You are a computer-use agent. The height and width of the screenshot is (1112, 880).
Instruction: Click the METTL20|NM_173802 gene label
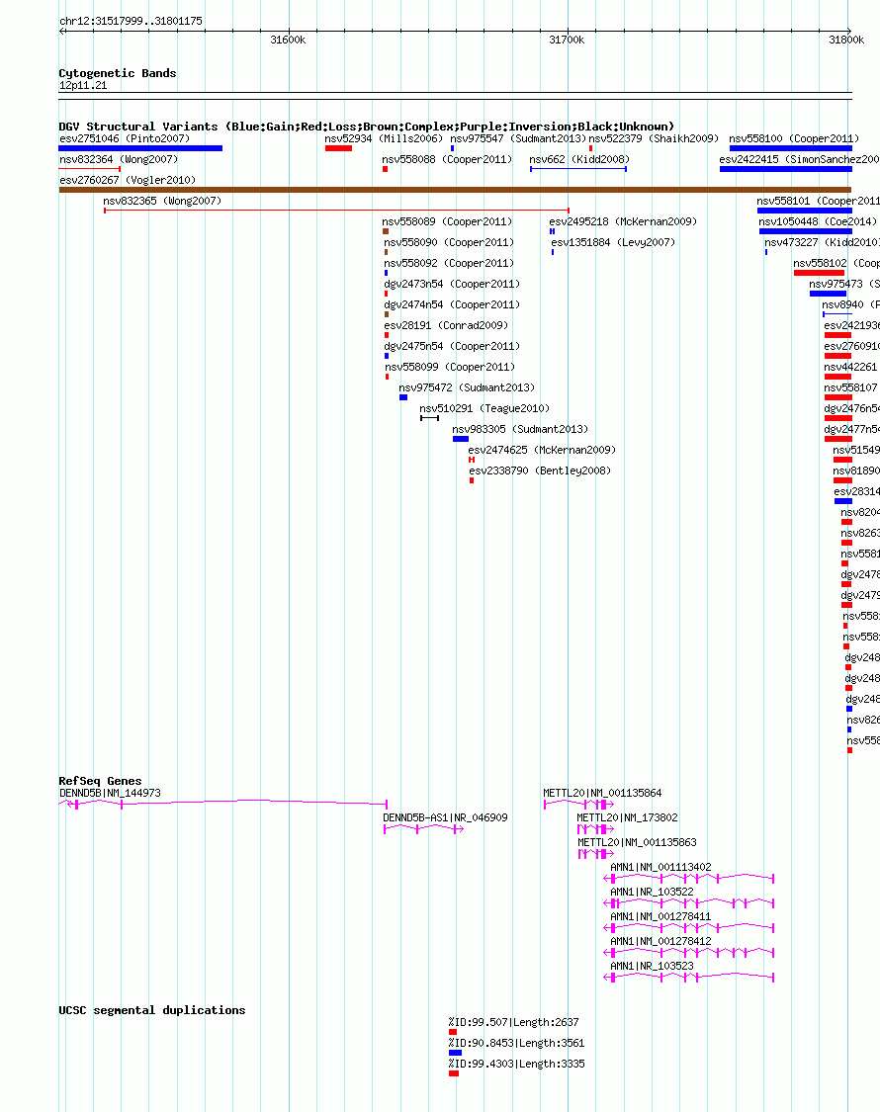pyautogui.click(x=627, y=817)
